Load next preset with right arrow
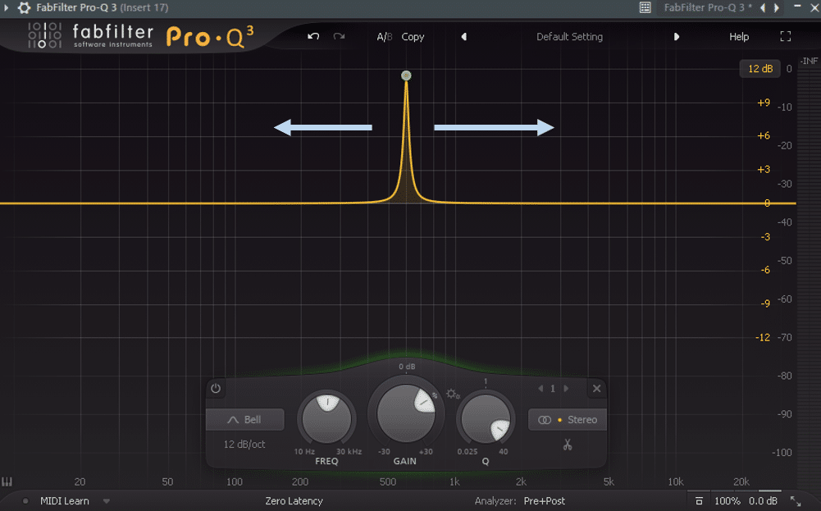 click(676, 37)
